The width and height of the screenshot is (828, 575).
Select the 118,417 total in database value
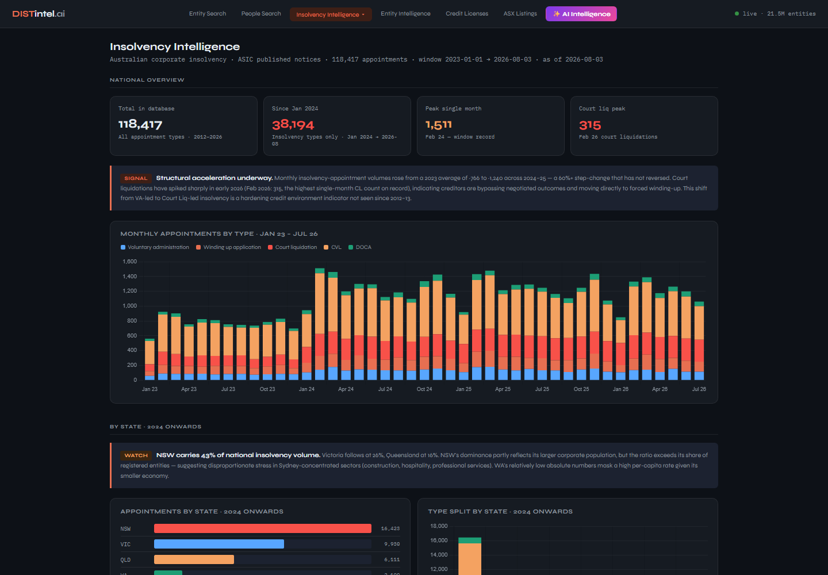coord(140,124)
